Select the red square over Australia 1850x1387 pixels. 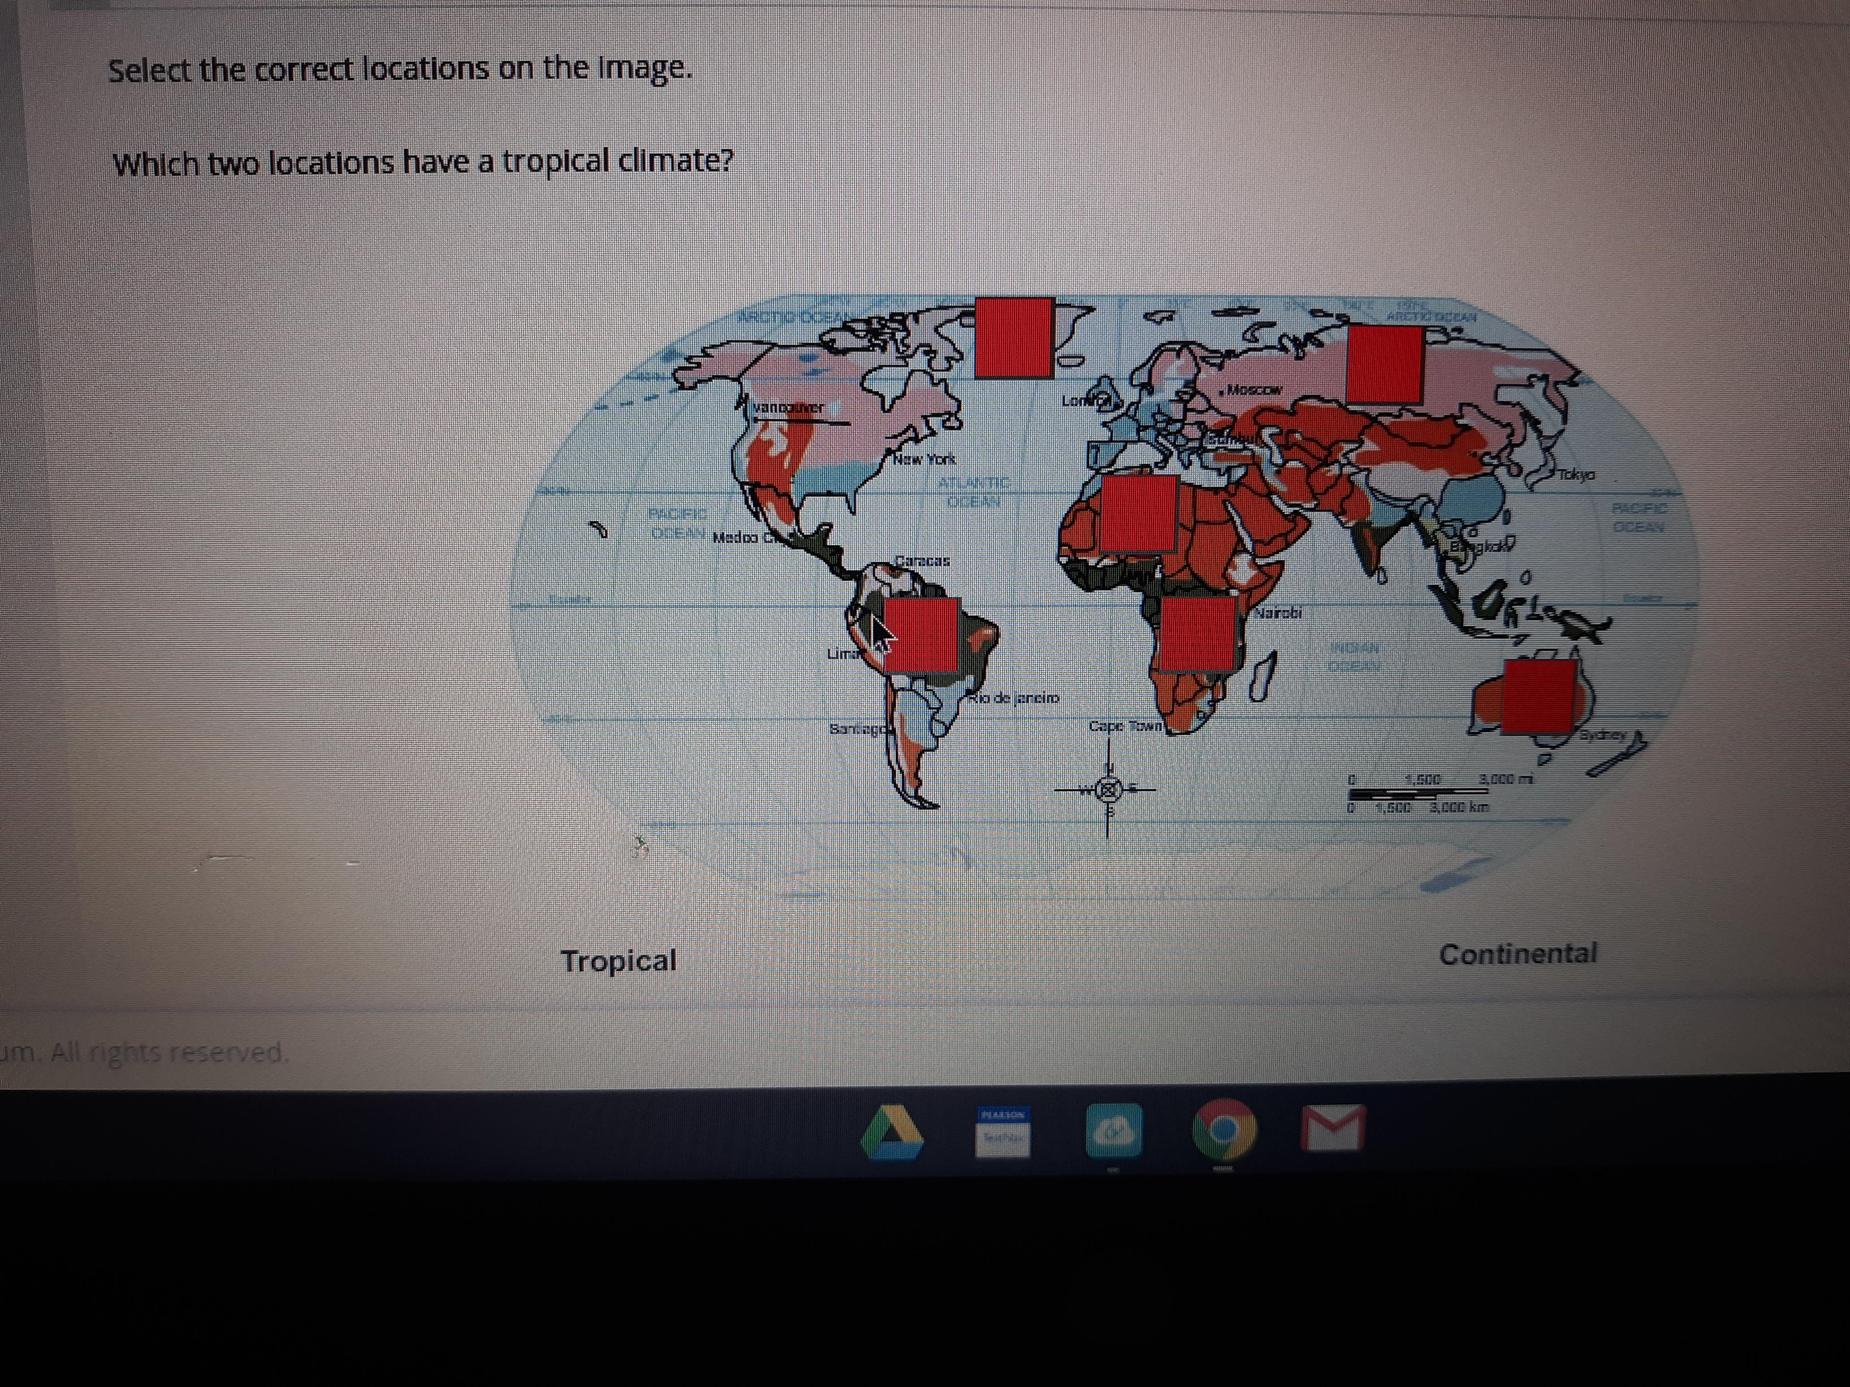[1539, 696]
